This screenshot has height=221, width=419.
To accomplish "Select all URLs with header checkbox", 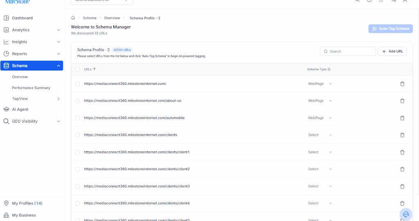I will coord(77,69).
